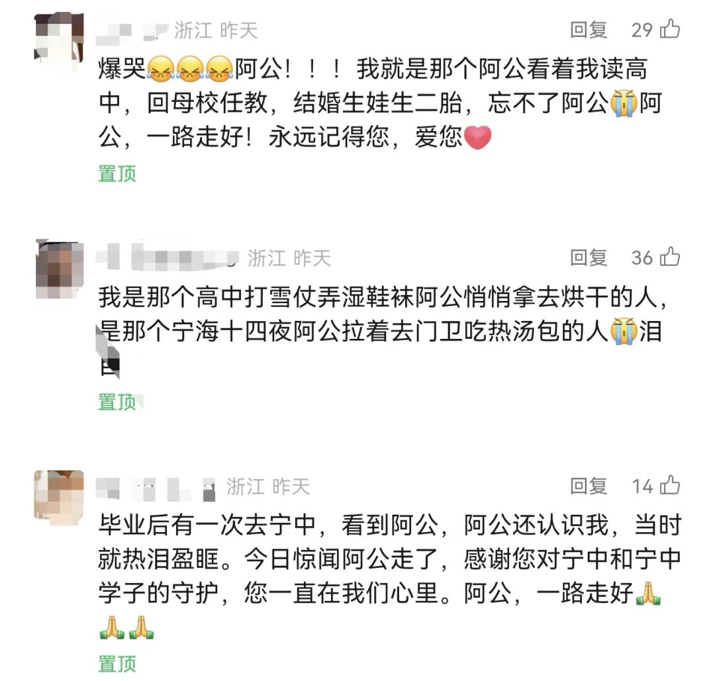This screenshot has height=681, width=715.
Task: Pin the first comment with 置顶
Action: (117, 173)
